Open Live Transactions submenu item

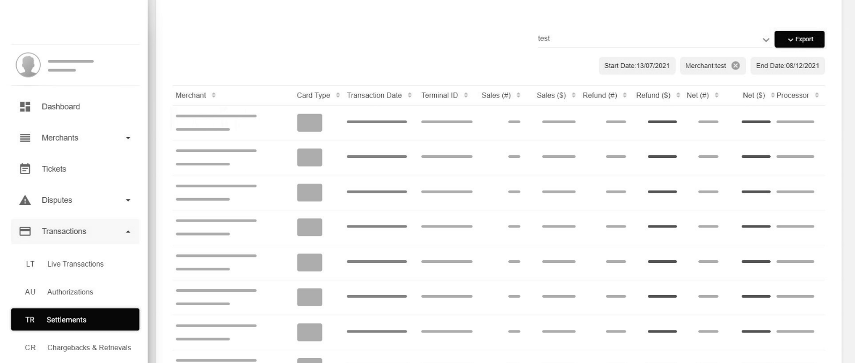tap(75, 264)
